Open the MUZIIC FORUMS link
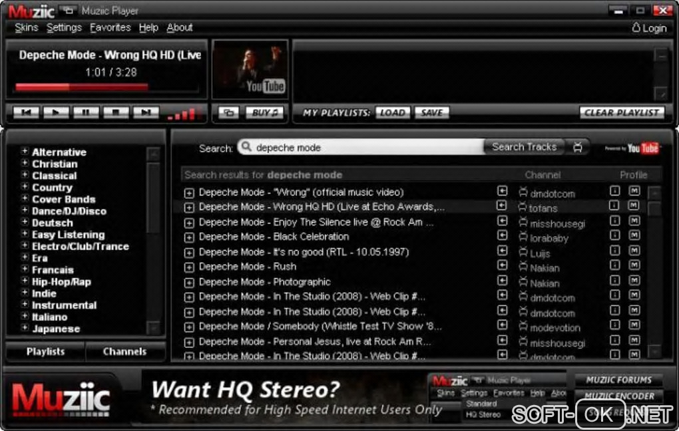The height and width of the screenshot is (431, 679). tap(618, 380)
